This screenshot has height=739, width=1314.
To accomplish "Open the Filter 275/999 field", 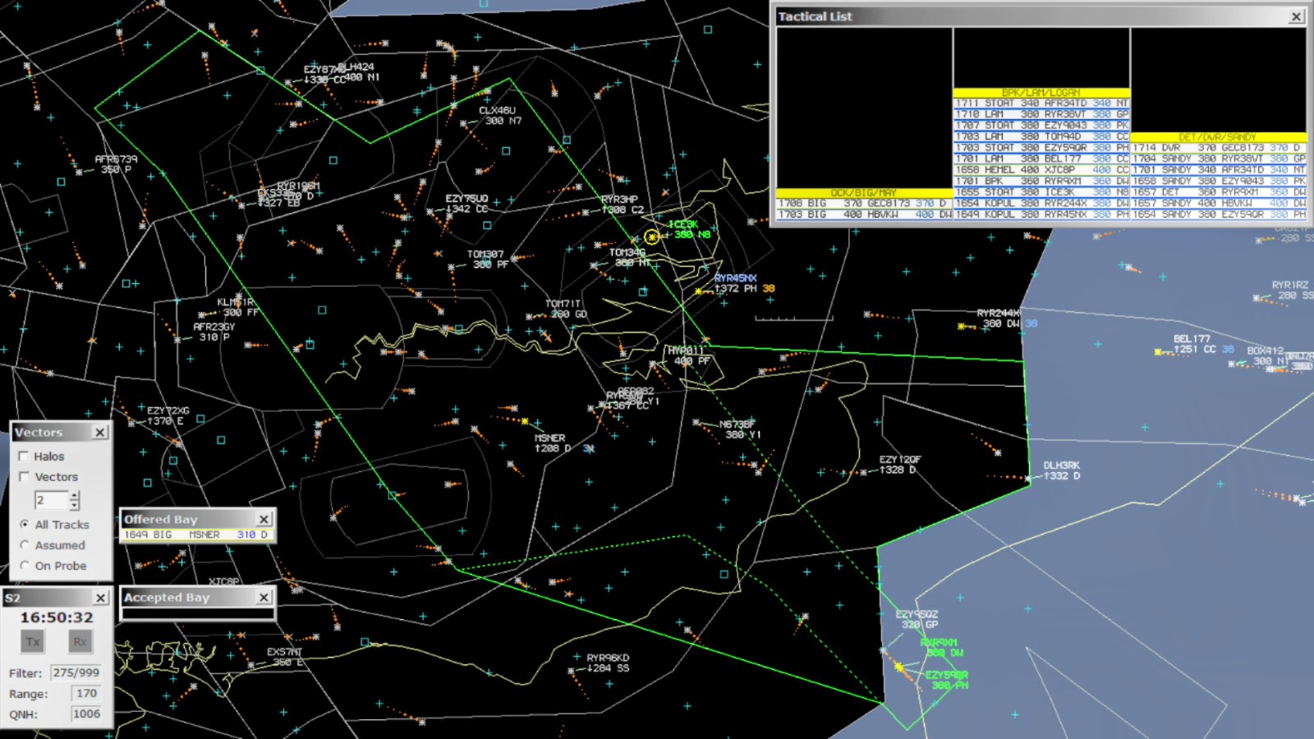I will pos(76,672).
